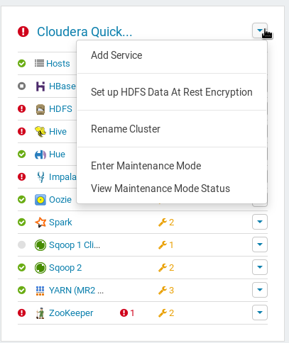289x343 pixels.
Task: Click the YARN grid icon
Action: pos(40,291)
